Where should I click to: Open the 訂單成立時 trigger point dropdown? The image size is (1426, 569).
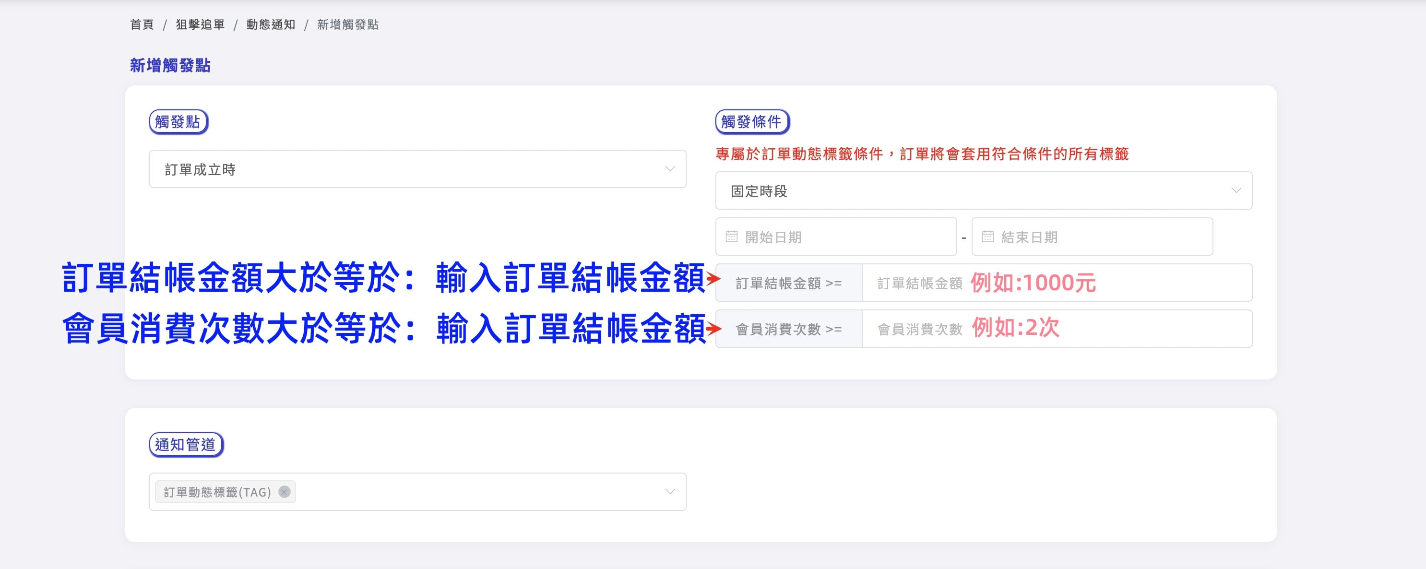click(x=417, y=169)
